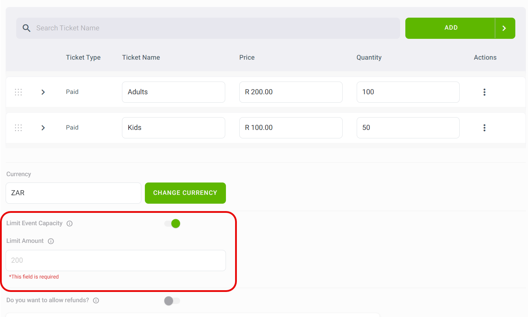Grab the drag handle for Adults row
528x317 pixels.
(x=18, y=92)
